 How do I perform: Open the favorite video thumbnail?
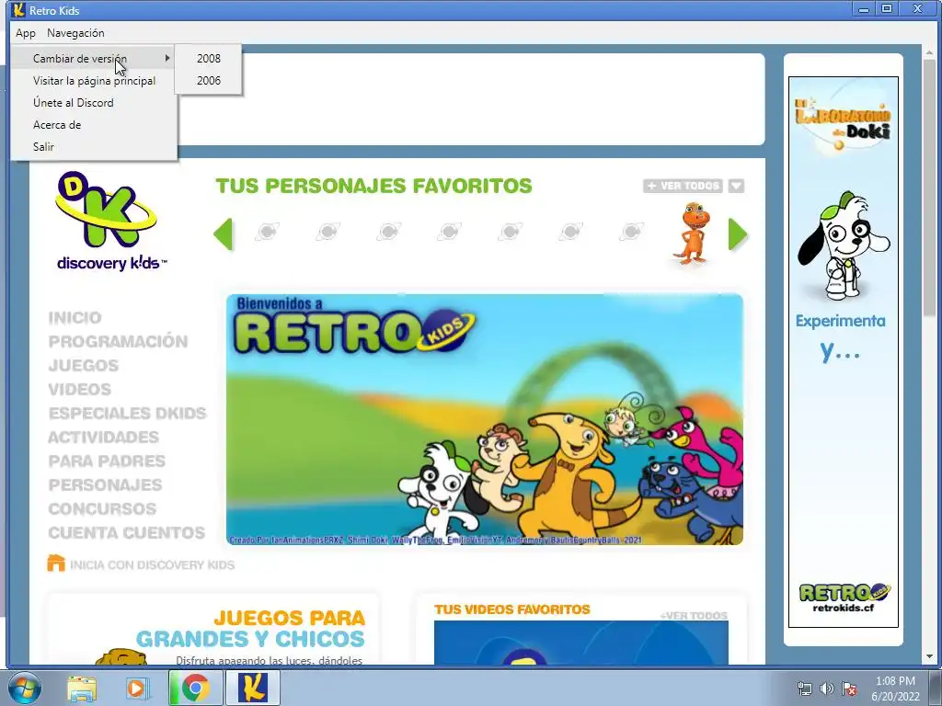(x=581, y=643)
